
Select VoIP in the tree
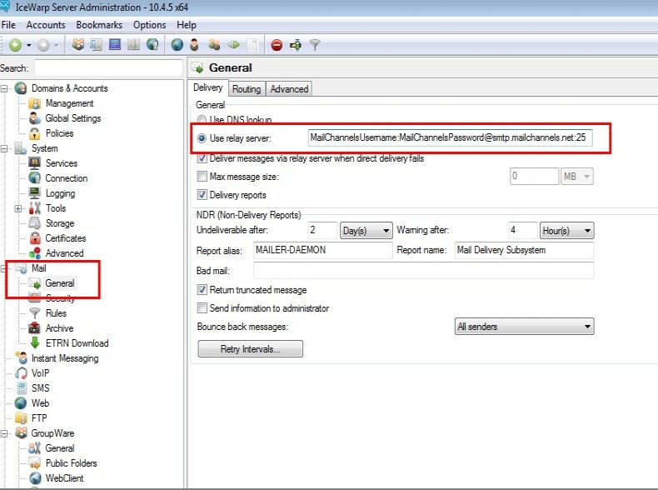coord(40,373)
